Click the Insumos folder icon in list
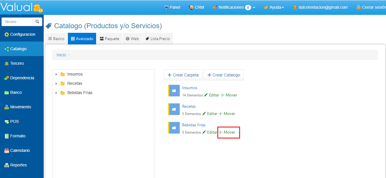 (174, 91)
